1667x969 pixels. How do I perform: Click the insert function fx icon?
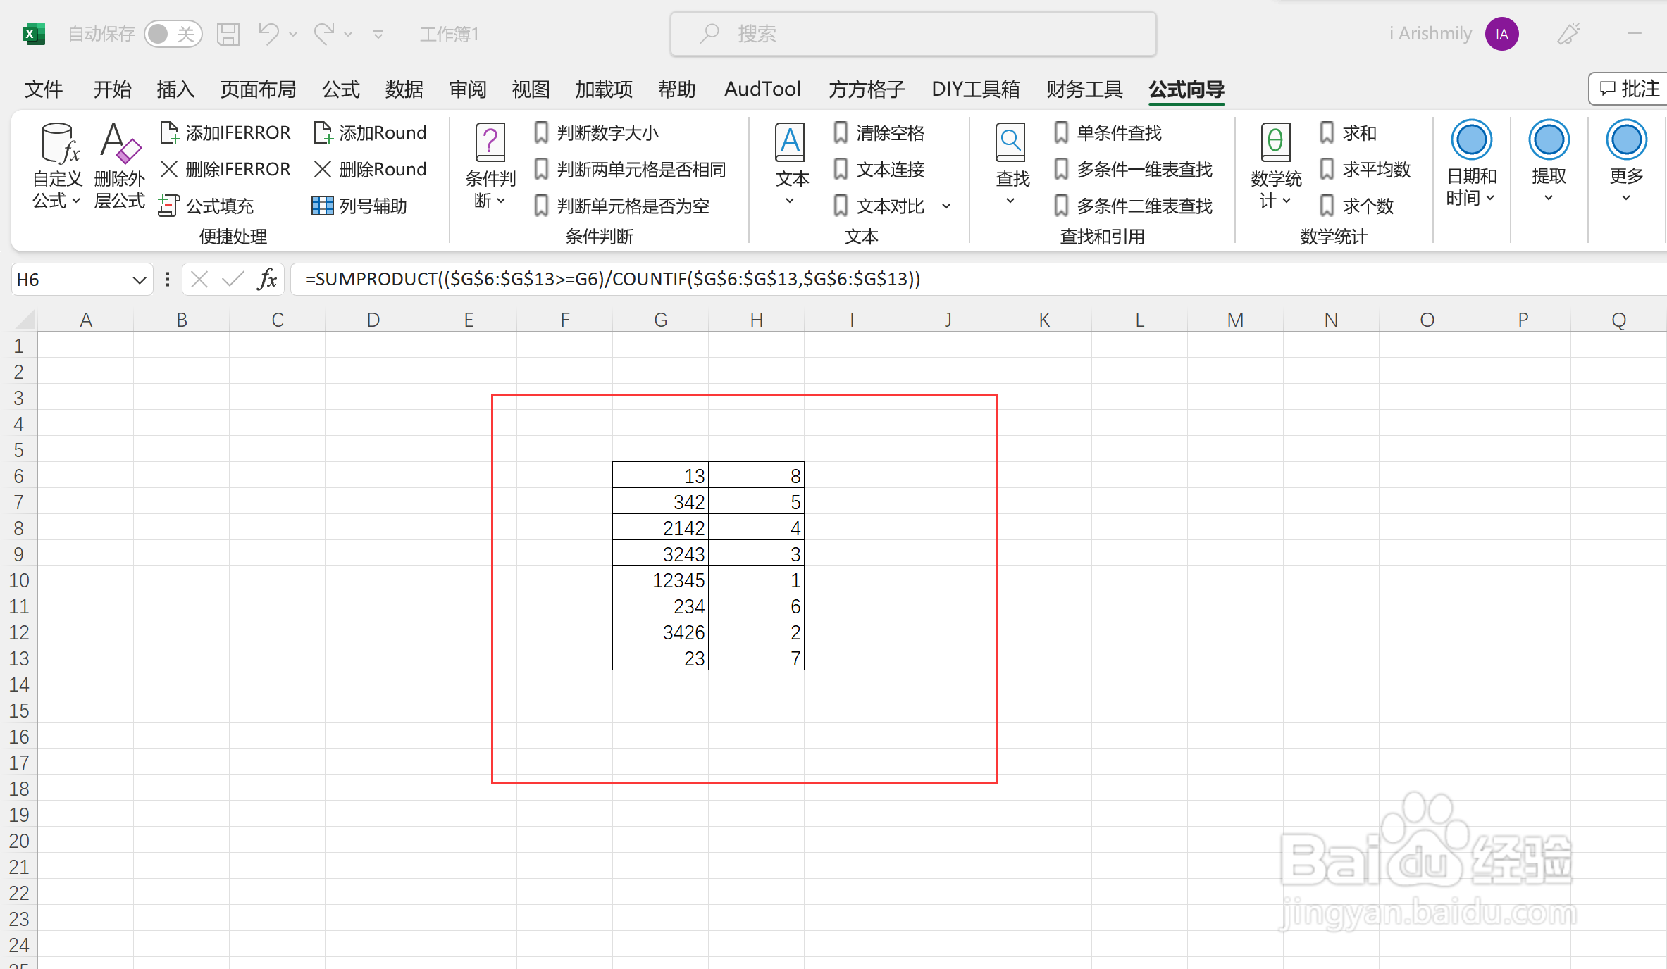(x=267, y=280)
